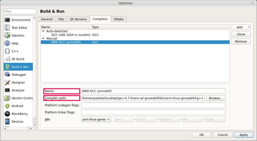Open the disabled arm architecture dropdown
Viewport: 257px width, 141px height.
point(124,120)
